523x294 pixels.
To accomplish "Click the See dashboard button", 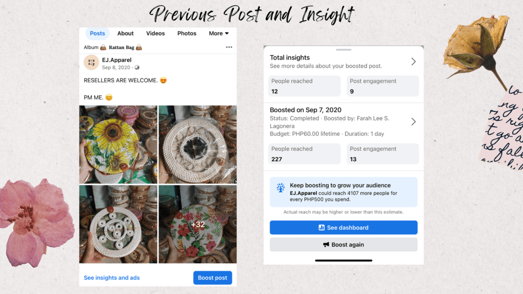I will click(x=344, y=228).
